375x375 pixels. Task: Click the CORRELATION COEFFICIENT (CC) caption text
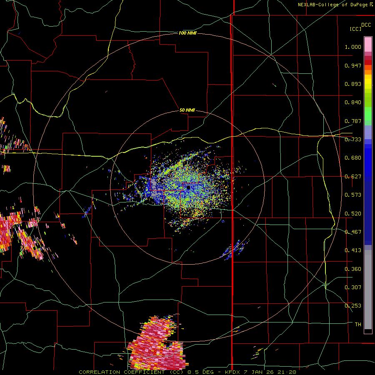pyautogui.click(x=131, y=372)
